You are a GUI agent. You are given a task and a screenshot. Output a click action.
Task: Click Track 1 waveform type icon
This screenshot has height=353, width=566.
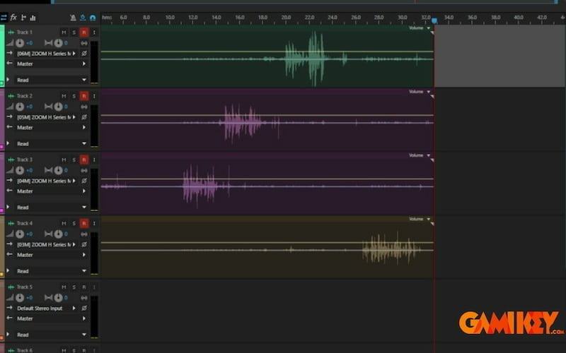coord(11,32)
